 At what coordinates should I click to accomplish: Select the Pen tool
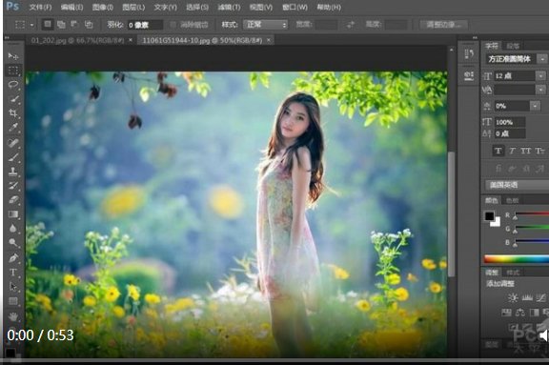[13, 258]
